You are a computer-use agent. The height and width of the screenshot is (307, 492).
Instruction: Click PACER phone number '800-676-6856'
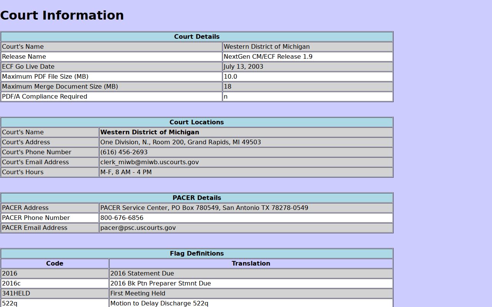122,218
